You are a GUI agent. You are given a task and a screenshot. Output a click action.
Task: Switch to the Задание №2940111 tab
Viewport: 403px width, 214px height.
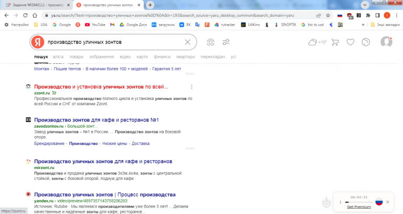(37, 5)
